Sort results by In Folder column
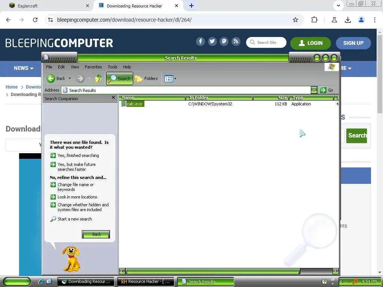This screenshot has width=383, height=287. (219, 98)
